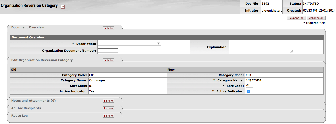Hide the Document Overview section

pyautogui.click(x=108, y=28)
